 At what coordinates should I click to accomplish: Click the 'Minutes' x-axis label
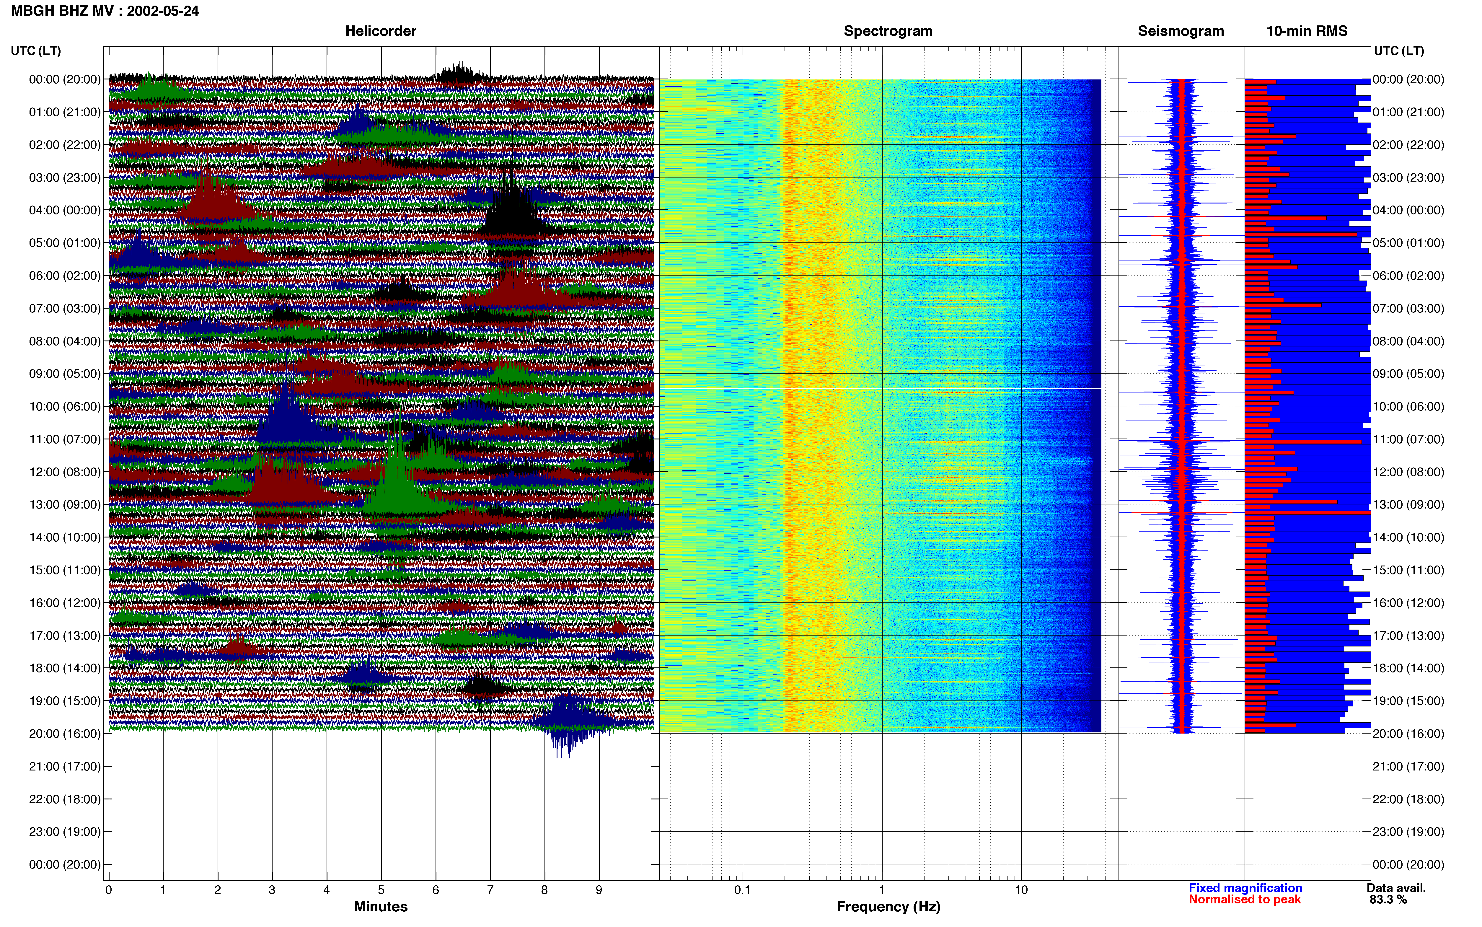coord(381,906)
